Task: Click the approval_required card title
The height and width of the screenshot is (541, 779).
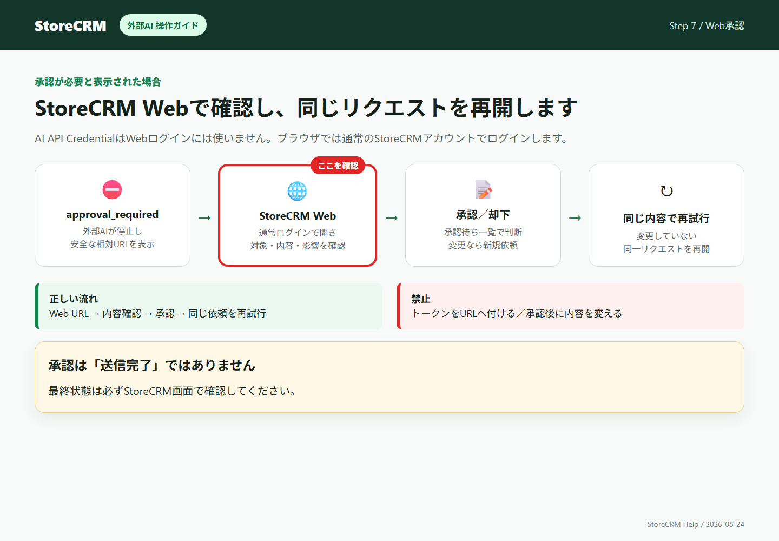Action: tap(113, 214)
